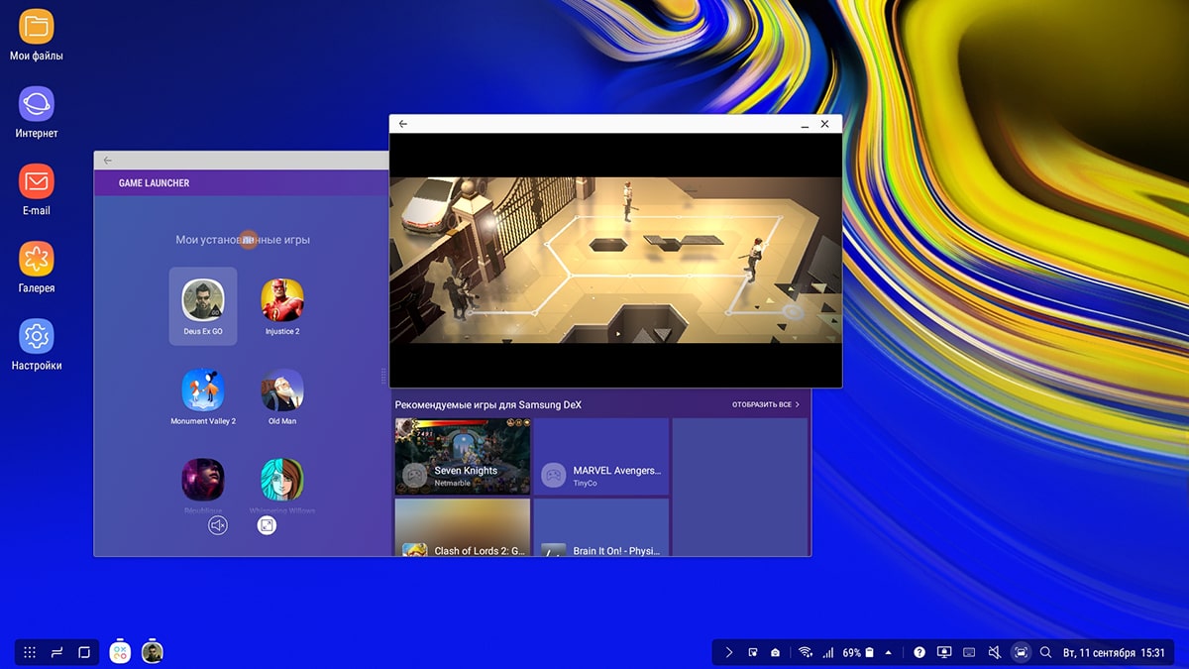Open the Injustice 2 game icon

[x=282, y=302]
